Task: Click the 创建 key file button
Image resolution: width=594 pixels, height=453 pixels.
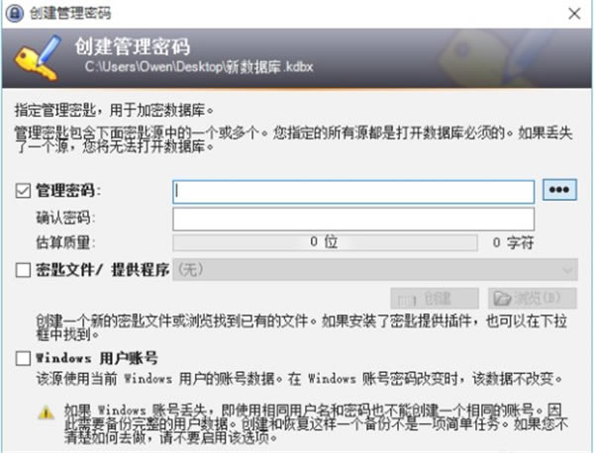Action: tap(435, 299)
